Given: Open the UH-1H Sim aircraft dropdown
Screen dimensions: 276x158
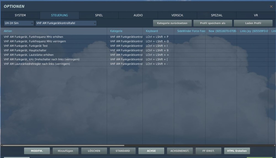Looking at the screenshot, I should click(x=19, y=23).
